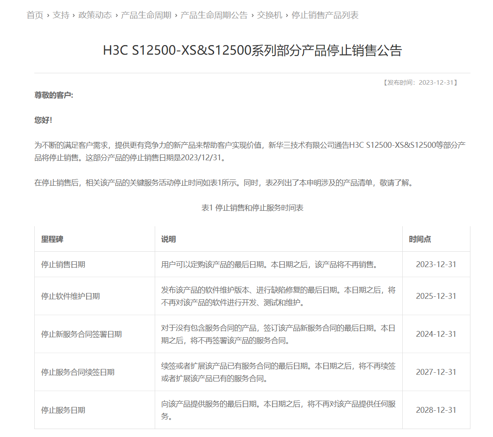
Task: Click the date 2025-12-31 in the table
Action: tap(436, 296)
